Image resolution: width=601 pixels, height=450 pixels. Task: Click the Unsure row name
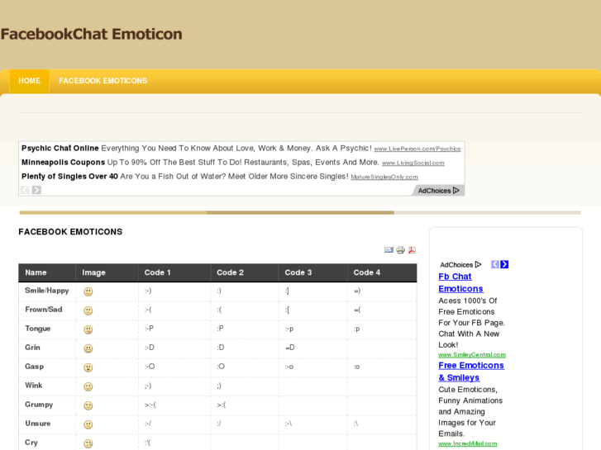(37, 424)
